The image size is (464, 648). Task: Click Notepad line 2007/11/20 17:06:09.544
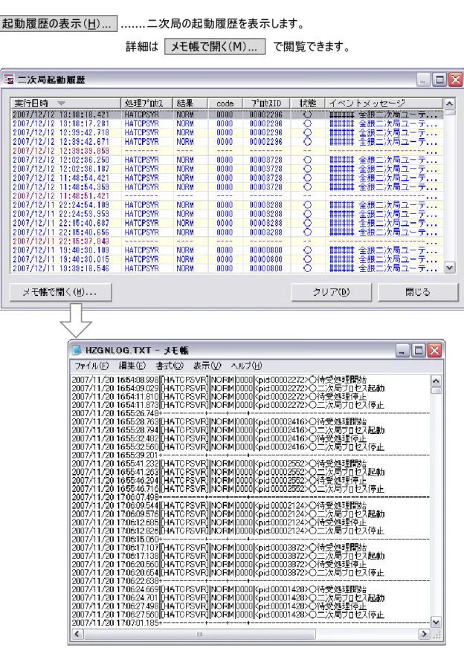tap(219, 505)
